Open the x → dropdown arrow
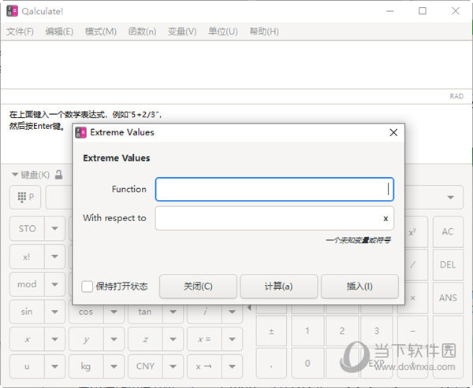Screen dimensions: 473x388 pyautogui.click(x=232, y=367)
